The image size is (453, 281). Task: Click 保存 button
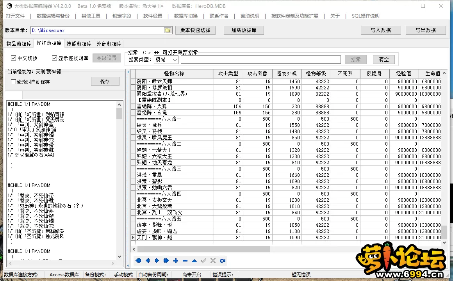coord(105,82)
